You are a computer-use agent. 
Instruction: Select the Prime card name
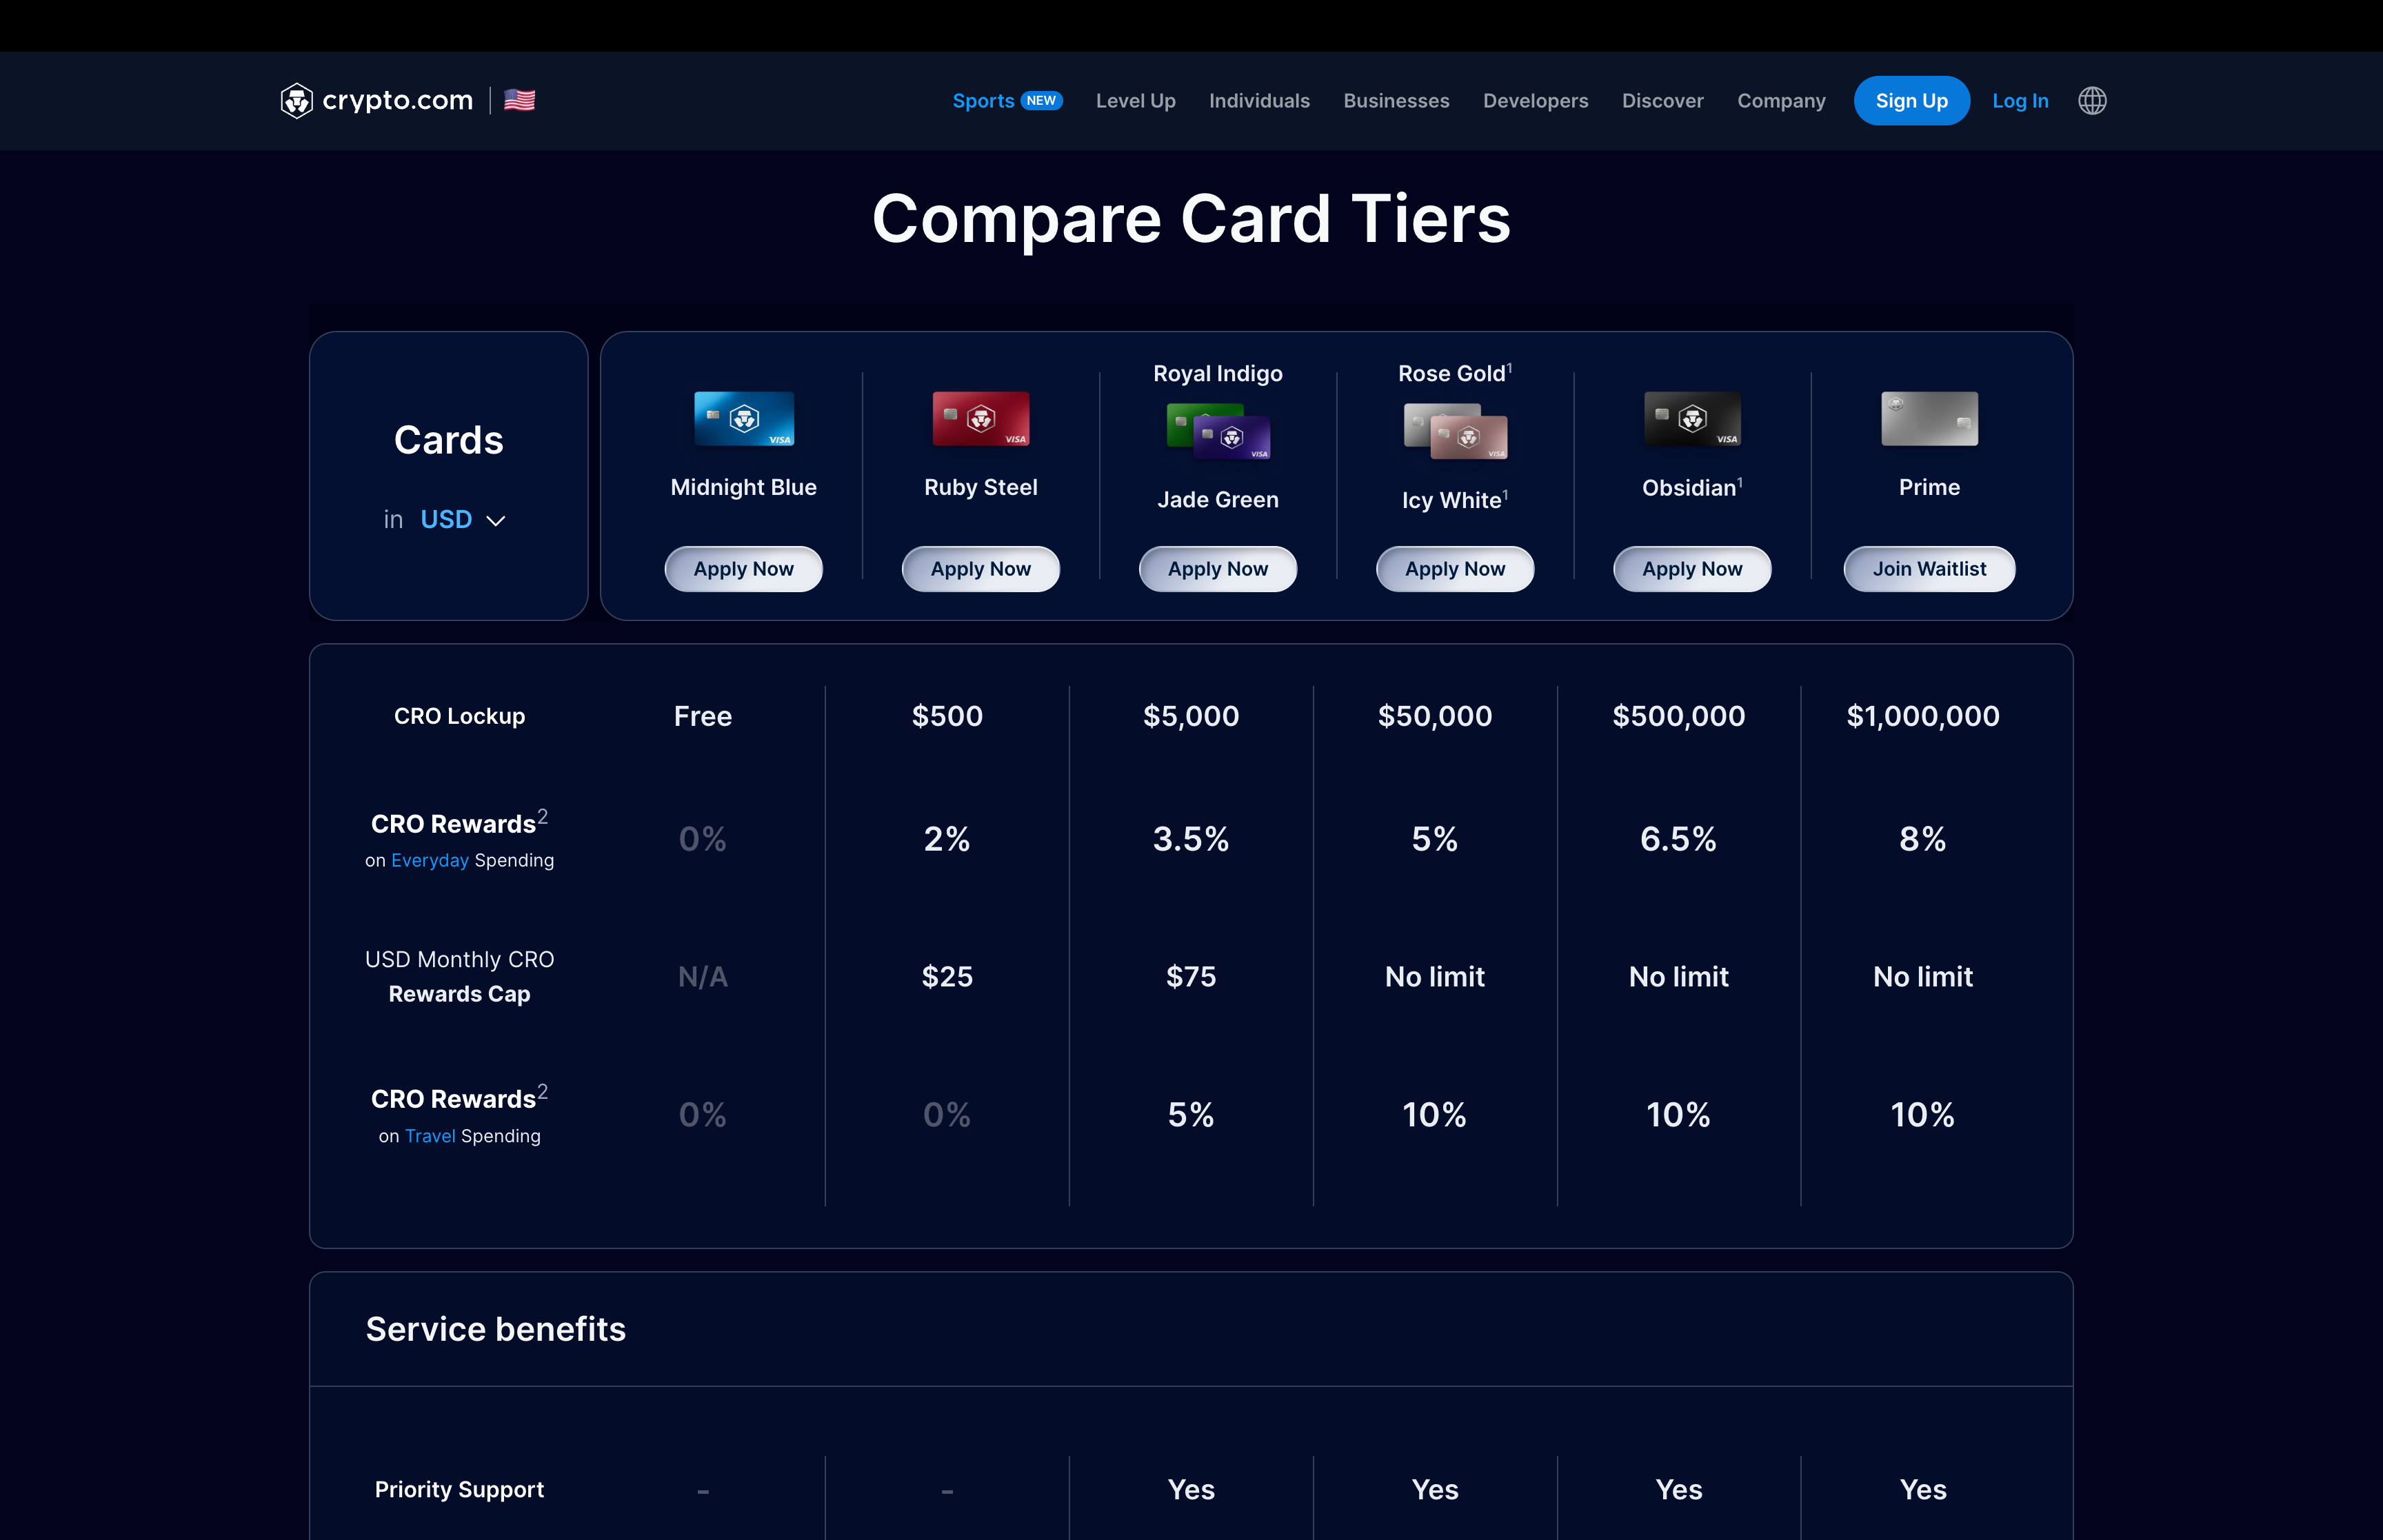pyautogui.click(x=1930, y=487)
